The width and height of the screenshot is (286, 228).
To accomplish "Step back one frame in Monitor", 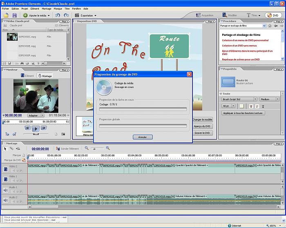I will pos(27,128).
